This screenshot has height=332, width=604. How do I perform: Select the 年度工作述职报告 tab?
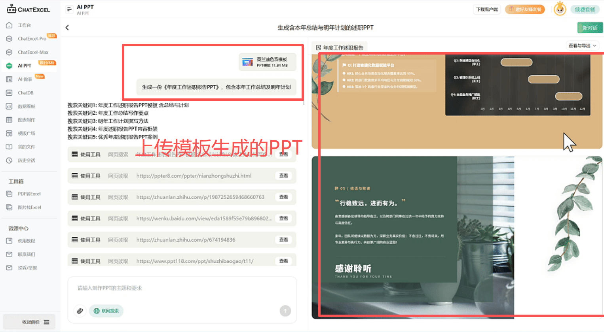click(340, 48)
